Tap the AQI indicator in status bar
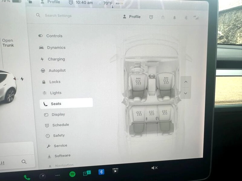 click(119, 3)
